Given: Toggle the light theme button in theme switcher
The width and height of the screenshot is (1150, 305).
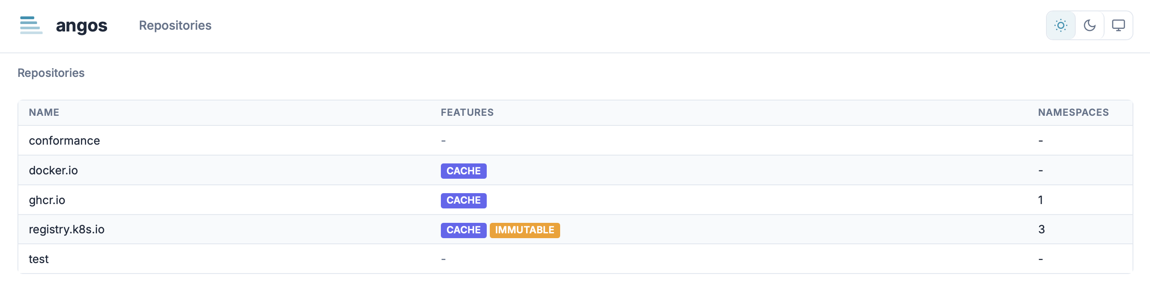Looking at the screenshot, I should pos(1061,25).
